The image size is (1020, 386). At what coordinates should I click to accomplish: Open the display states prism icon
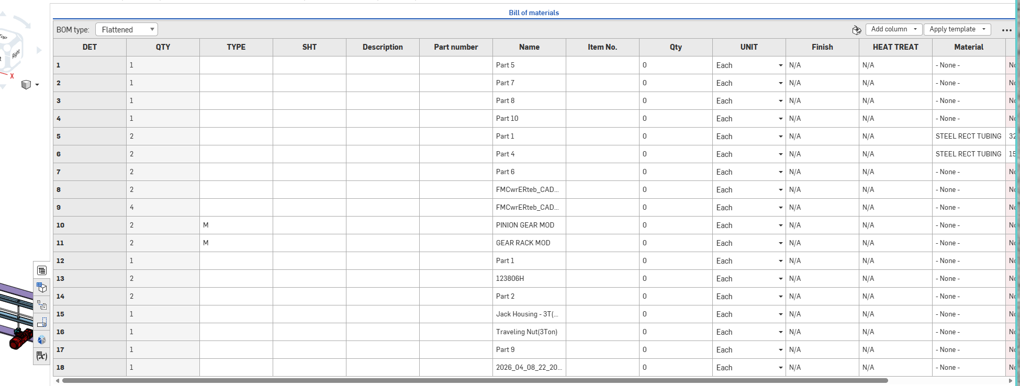(x=42, y=340)
